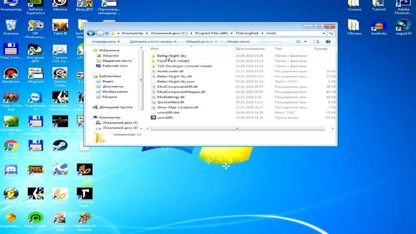Open the view options dropdown arrow
Screen dimensions: 416x234
coord(305,42)
